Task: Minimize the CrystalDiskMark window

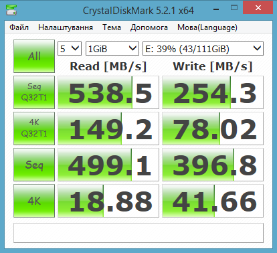Action: click(x=216, y=9)
